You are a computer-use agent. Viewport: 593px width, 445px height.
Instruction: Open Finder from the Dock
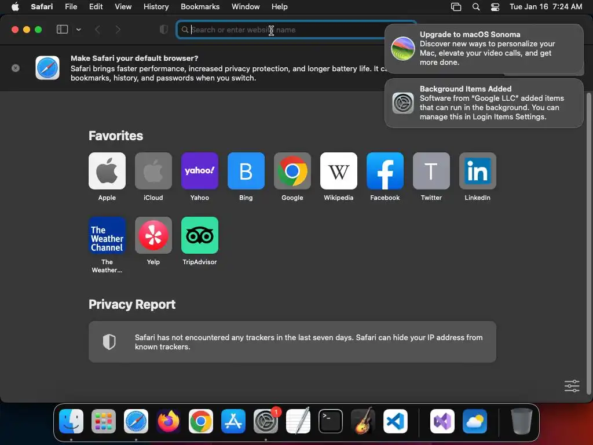coord(71,421)
